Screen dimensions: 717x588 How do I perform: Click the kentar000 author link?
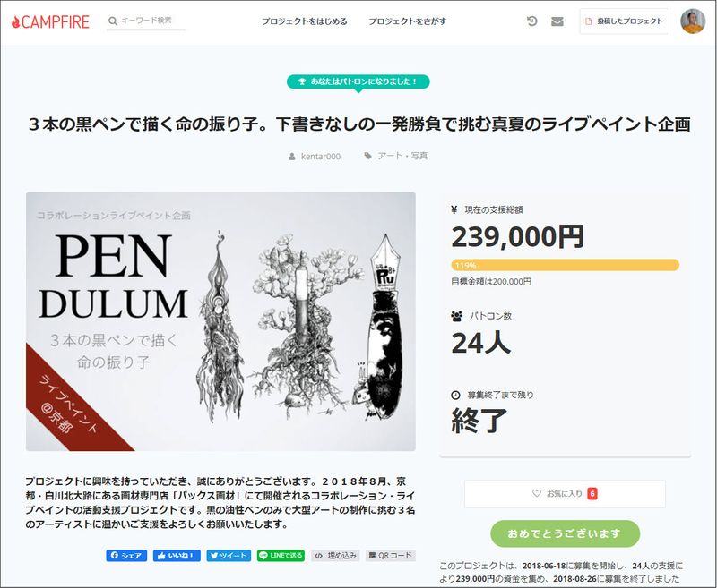pyautogui.click(x=321, y=156)
